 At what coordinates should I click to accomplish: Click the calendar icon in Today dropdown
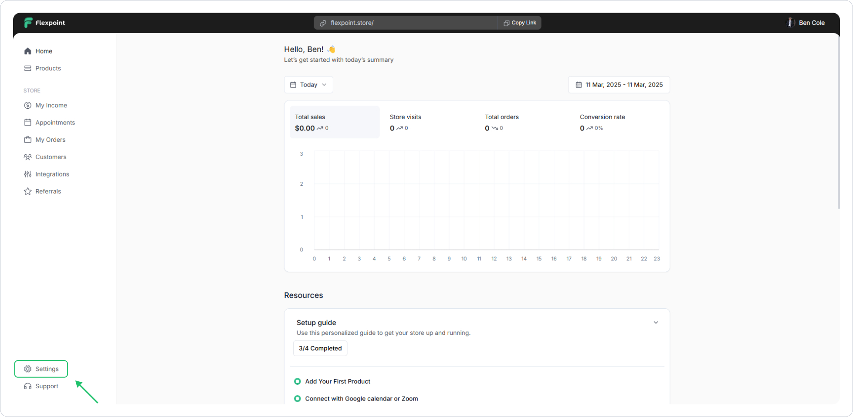coord(293,85)
